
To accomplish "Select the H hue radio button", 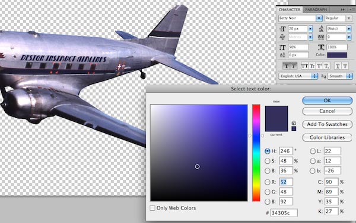I will (x=268, y=151).
